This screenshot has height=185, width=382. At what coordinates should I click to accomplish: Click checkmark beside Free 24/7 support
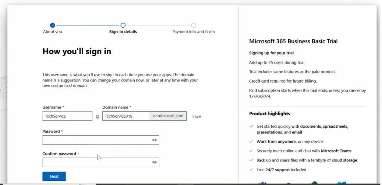point(251,170)
